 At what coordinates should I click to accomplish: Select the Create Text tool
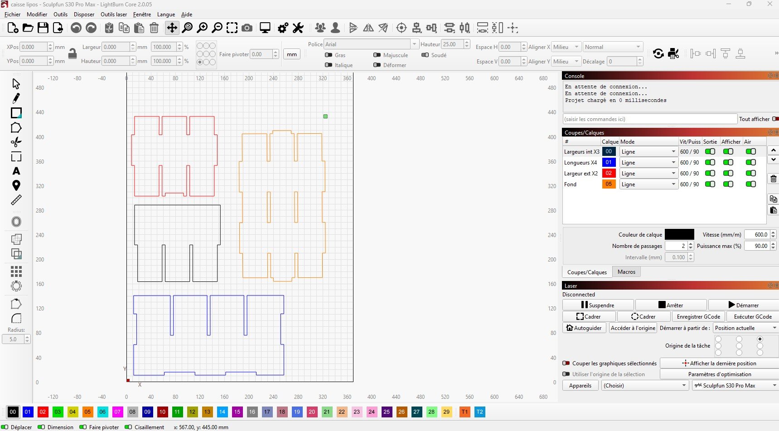pyautogui.click(x=16, y=171)
